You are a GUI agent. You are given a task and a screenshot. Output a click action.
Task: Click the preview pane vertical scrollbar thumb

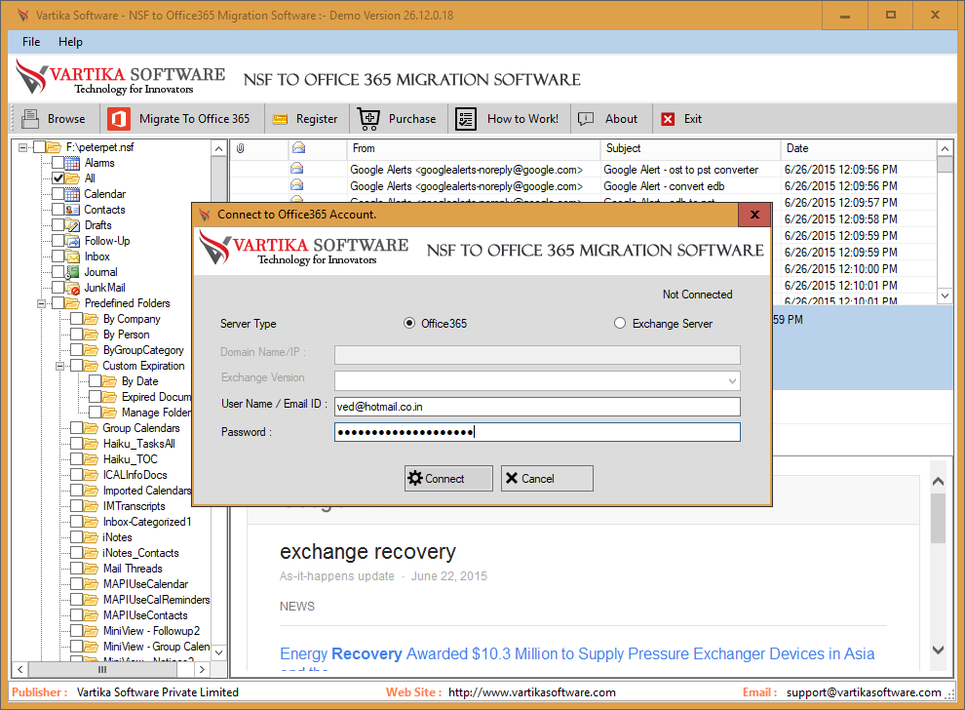coord(938,518)
